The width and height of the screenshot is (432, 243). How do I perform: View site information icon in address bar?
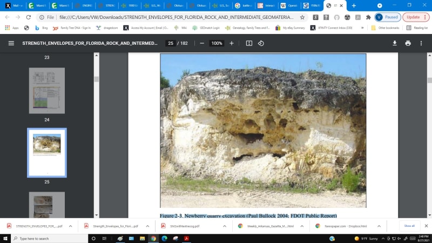42,17
